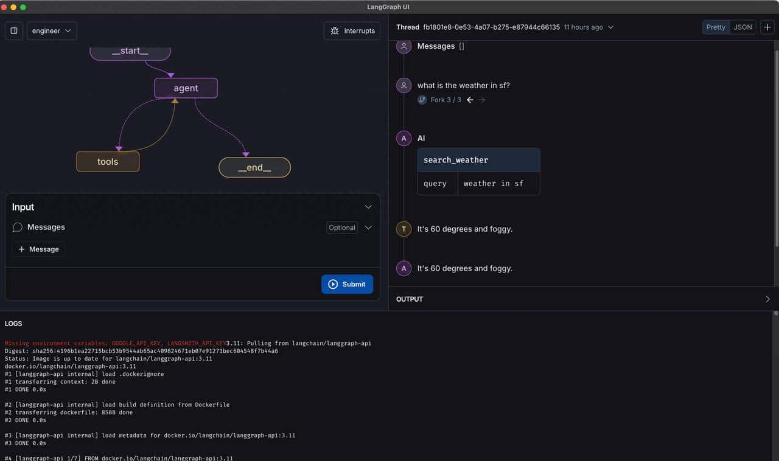Click the AI message avatar icon

(403, 139)
